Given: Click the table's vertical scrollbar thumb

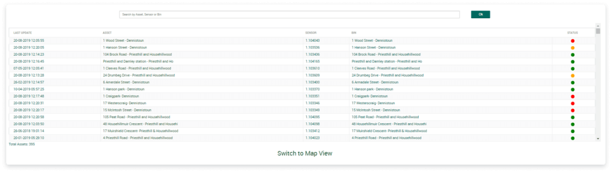Looking at the screenshot, I should click(x=598, y=31).
